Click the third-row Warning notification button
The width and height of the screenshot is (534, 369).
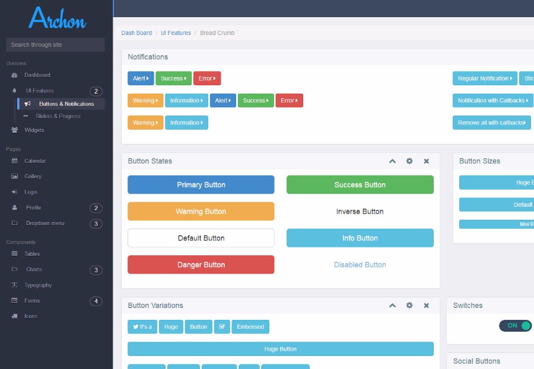tap(145, 123)
